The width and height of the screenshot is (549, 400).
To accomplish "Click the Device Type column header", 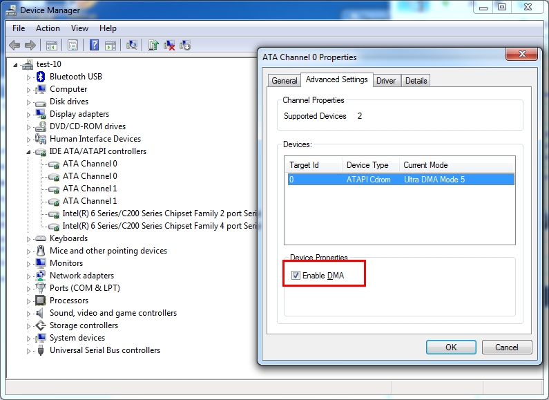I will (371, 165).
